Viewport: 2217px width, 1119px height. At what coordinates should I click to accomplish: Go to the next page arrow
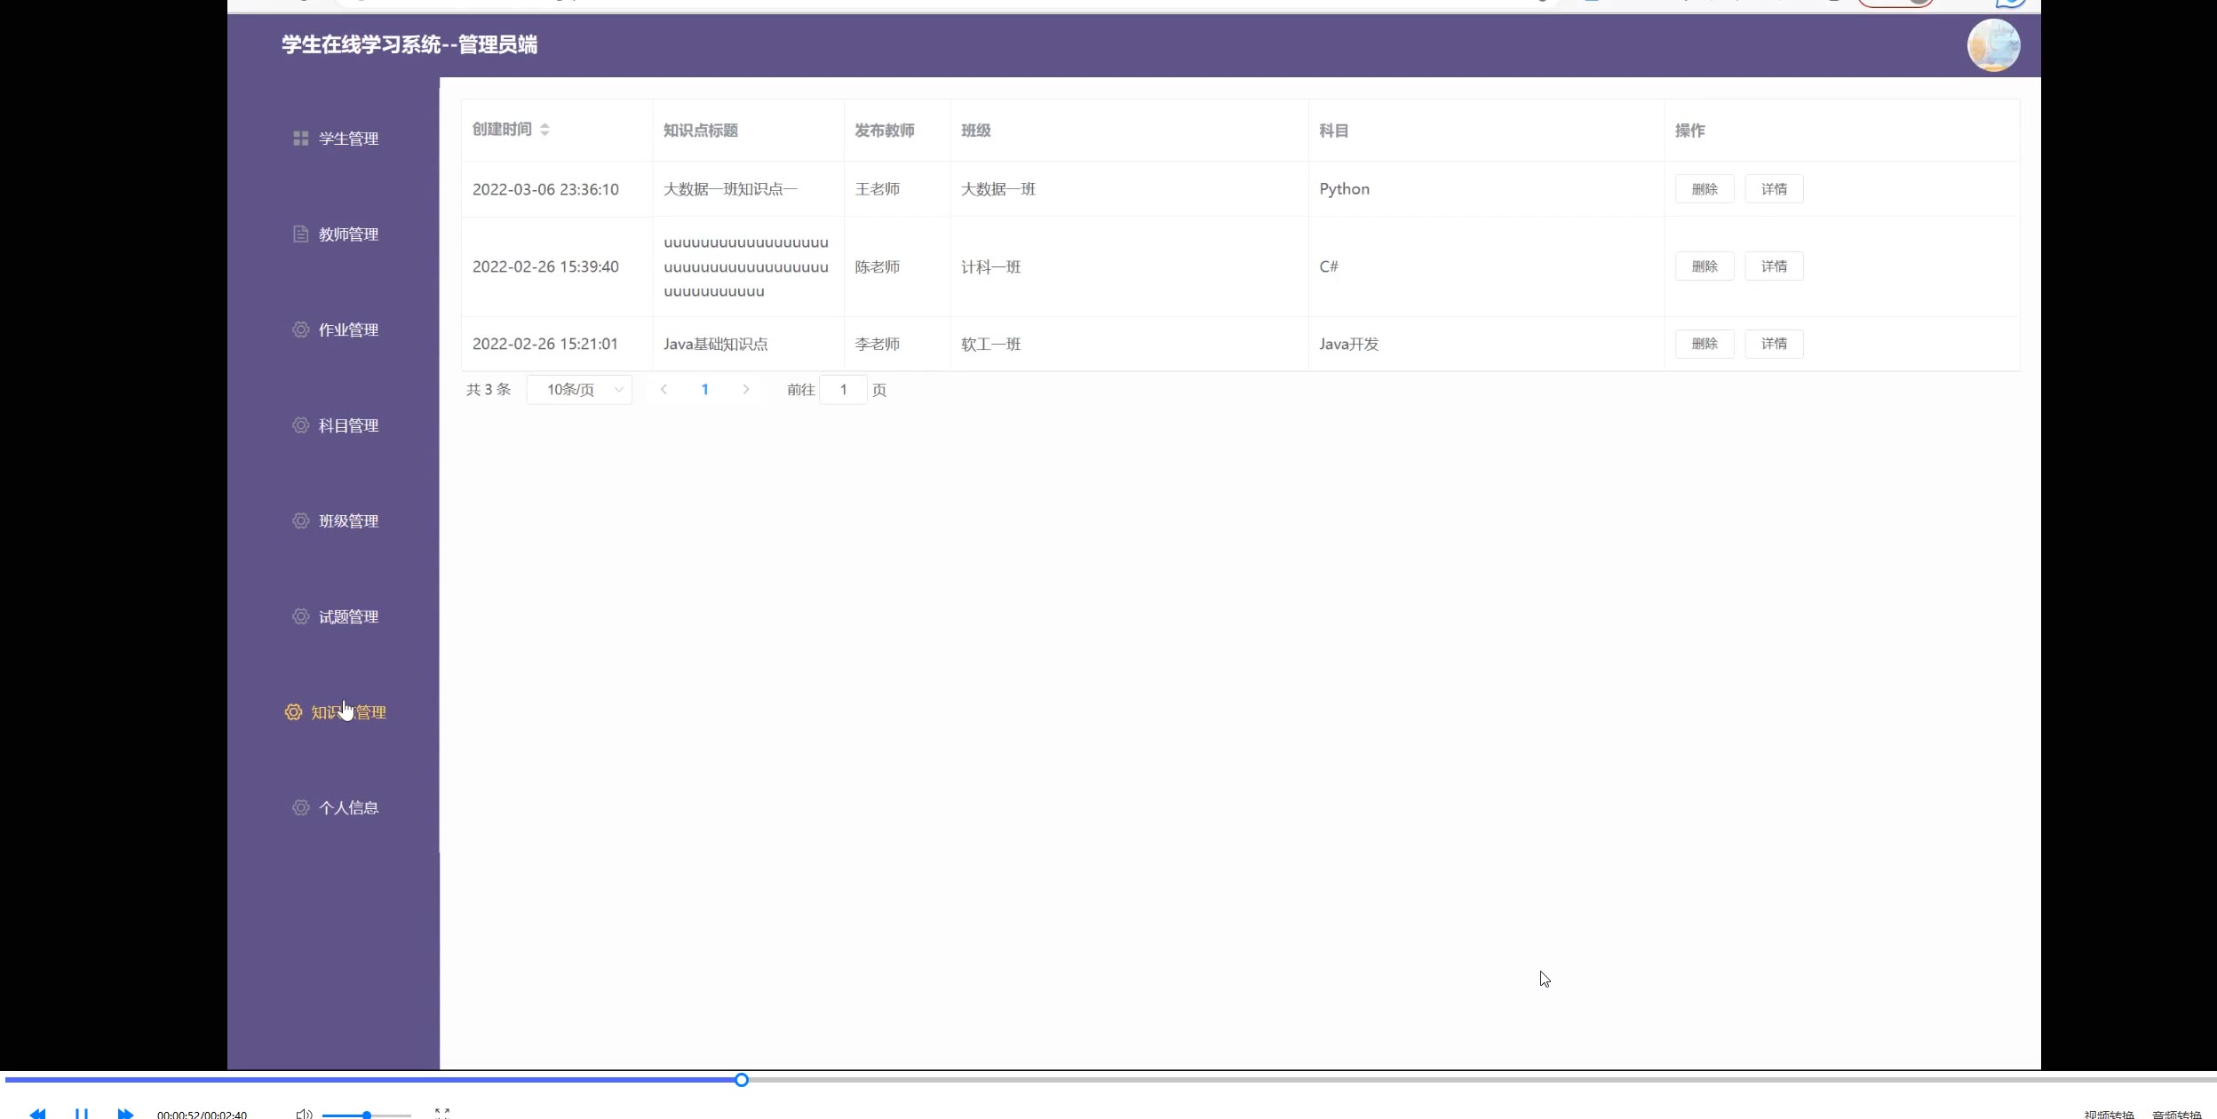tap(745, 389)
